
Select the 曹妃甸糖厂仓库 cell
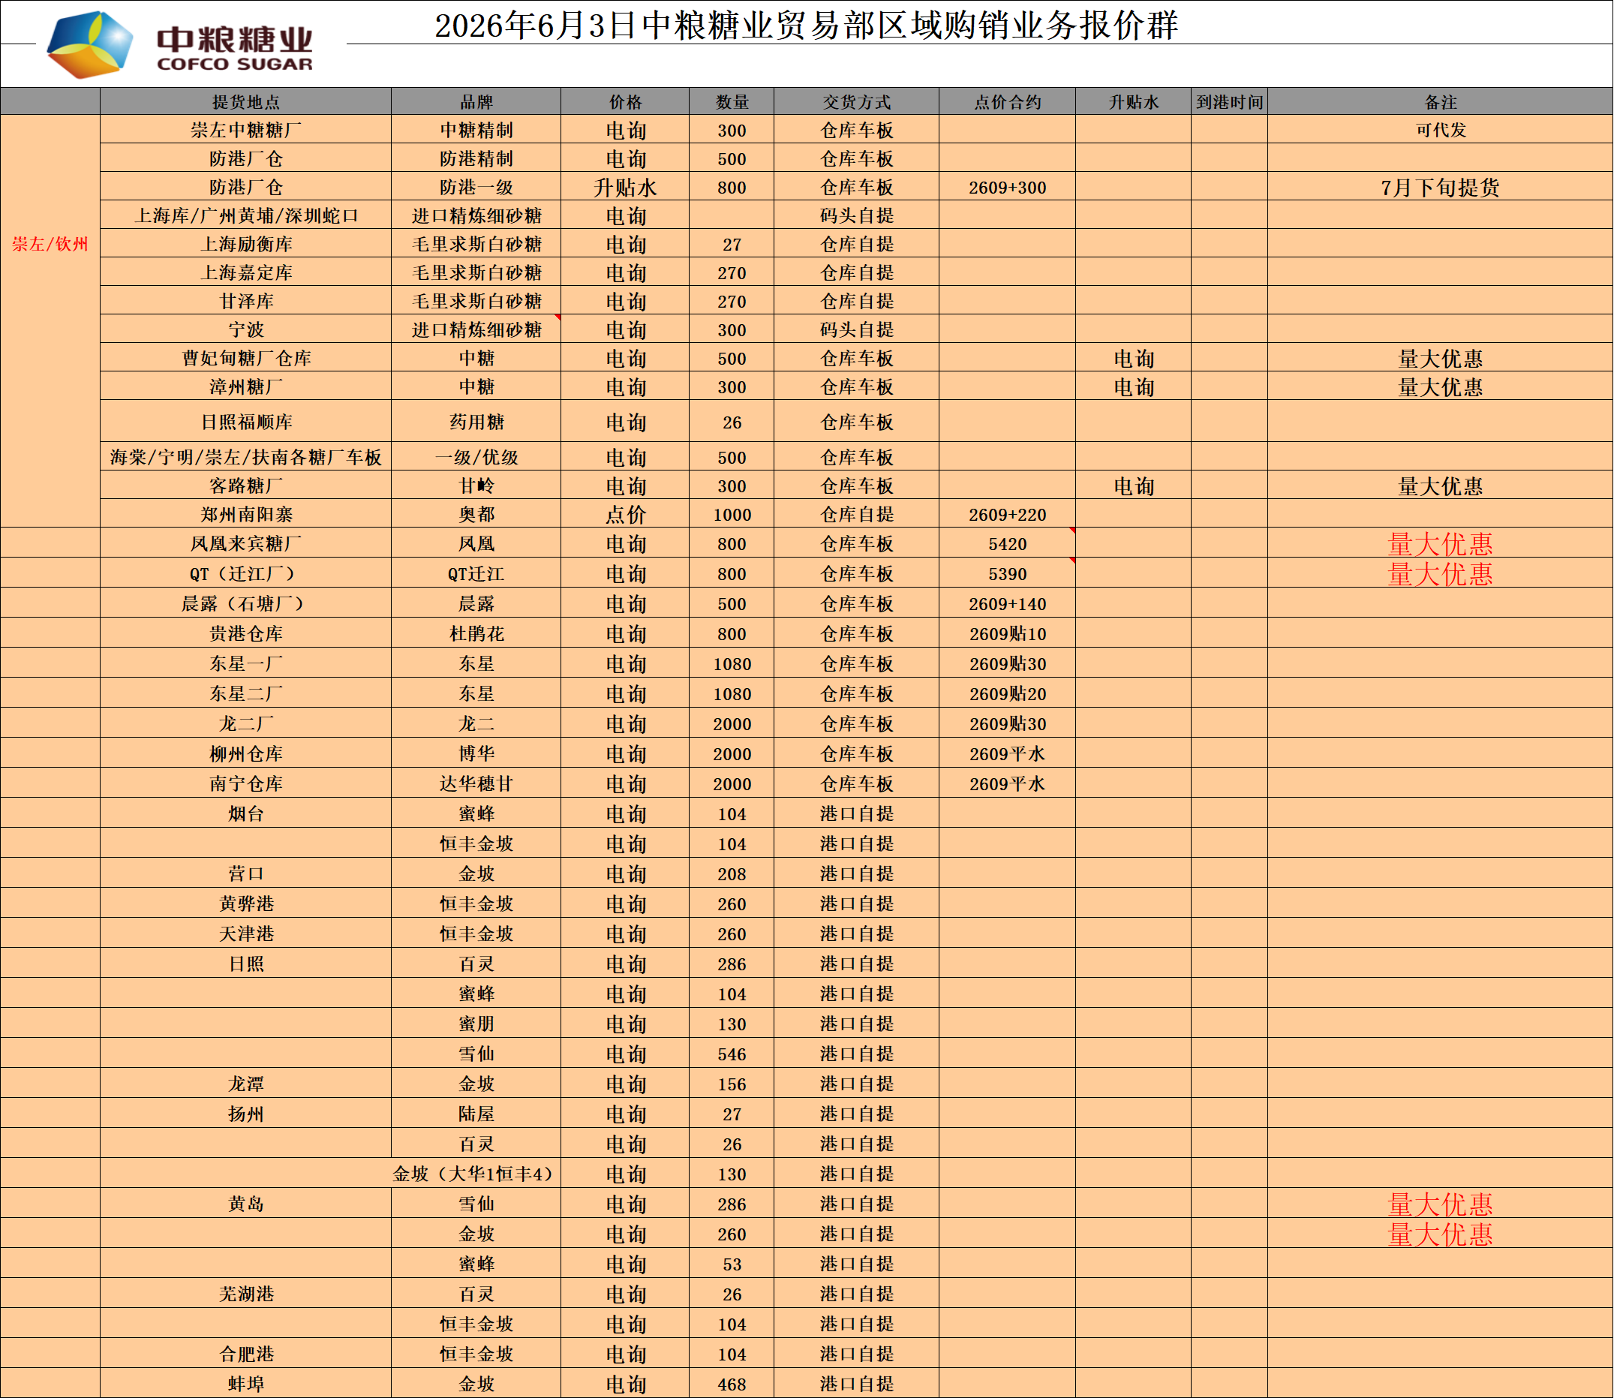pyautogui.click(x=245, y=358)
